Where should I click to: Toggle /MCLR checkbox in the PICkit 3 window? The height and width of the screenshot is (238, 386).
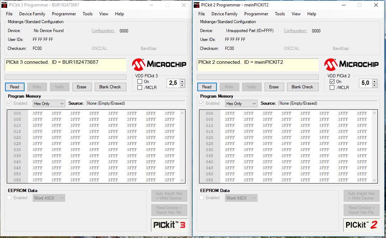point(140,87)
